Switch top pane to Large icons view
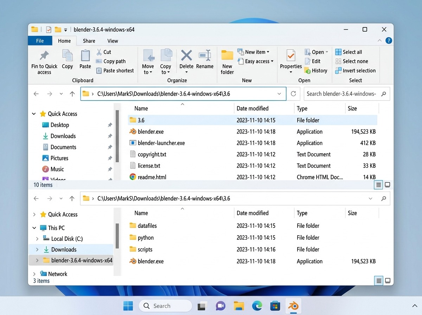Image resolution: width=422 pixels, height=315 pixels. coord(387,185)
